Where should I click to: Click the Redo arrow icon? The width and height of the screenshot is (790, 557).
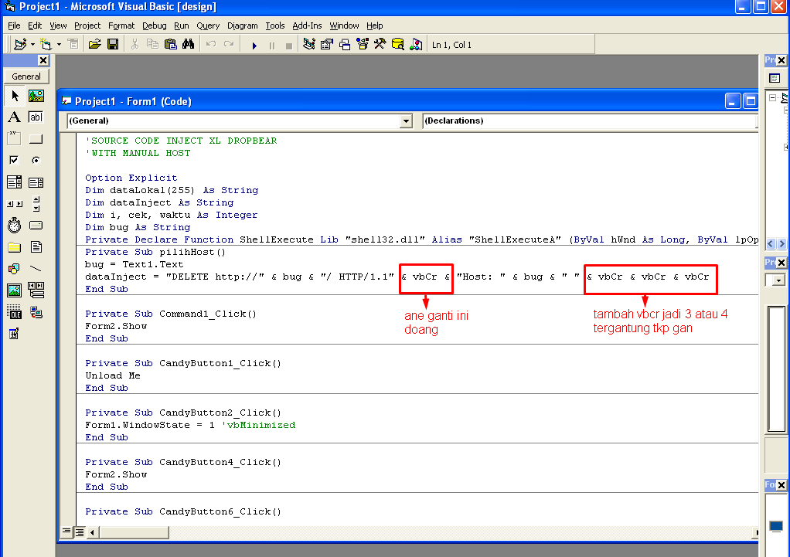pos(229,44)
